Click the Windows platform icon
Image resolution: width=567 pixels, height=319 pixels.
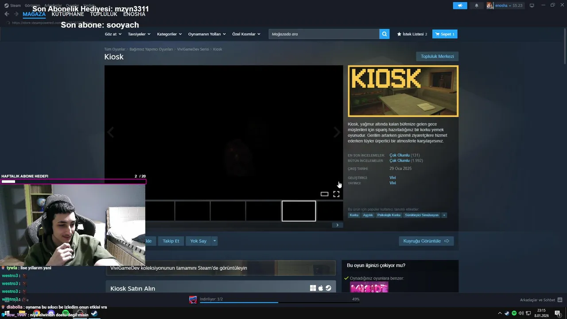click(x=313, y=288)
